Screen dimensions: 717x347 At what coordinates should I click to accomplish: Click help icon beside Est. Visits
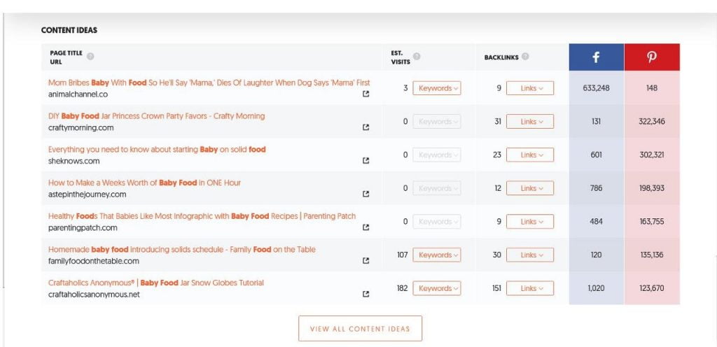coord(417,57)
